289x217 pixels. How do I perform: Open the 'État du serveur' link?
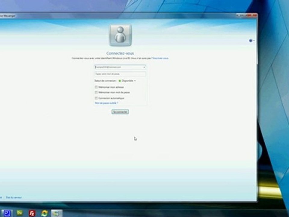pos(14,197)
